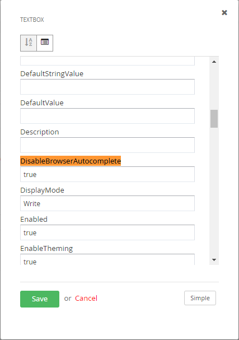
Task: Switch to Simple mode
Action: (200, 298)
